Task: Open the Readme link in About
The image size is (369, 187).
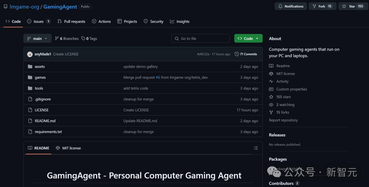Action: tap(279, 66)
